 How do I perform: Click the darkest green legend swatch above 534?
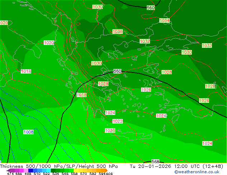[x=53, y=170]
